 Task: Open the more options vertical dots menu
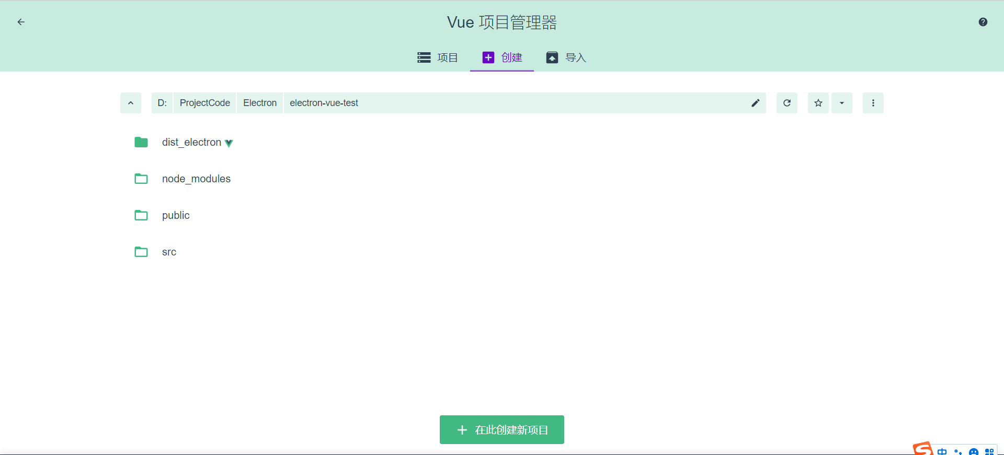(x=873, y=103)
